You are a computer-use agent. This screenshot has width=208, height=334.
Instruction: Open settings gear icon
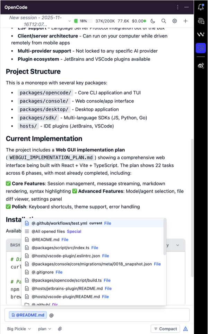click(x=175, y=21)
